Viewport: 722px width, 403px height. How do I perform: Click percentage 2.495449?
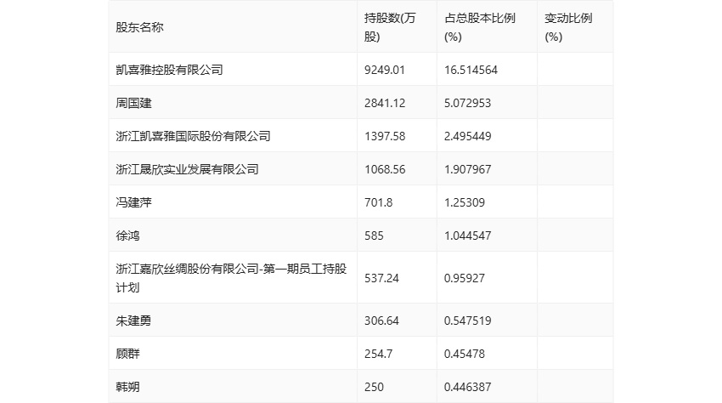pyautogui.click(x=467, y=136)
